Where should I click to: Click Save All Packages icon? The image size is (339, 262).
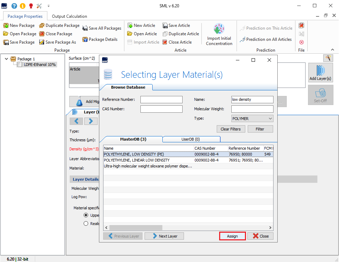(85, 28)
